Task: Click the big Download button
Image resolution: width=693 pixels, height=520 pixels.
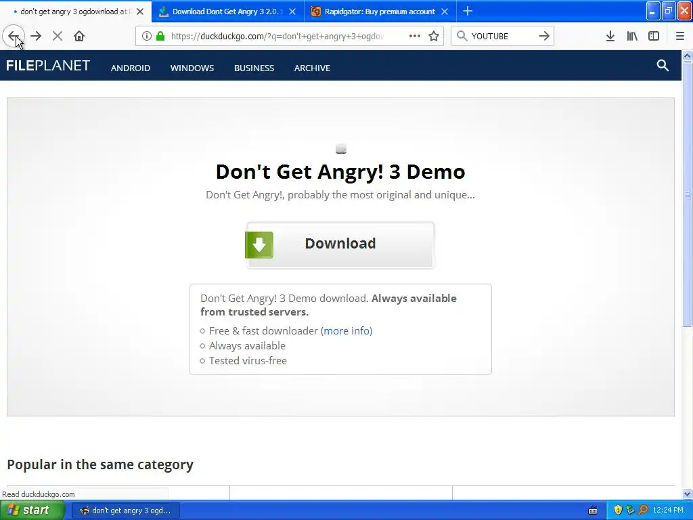Action: (x=340, y=245)
